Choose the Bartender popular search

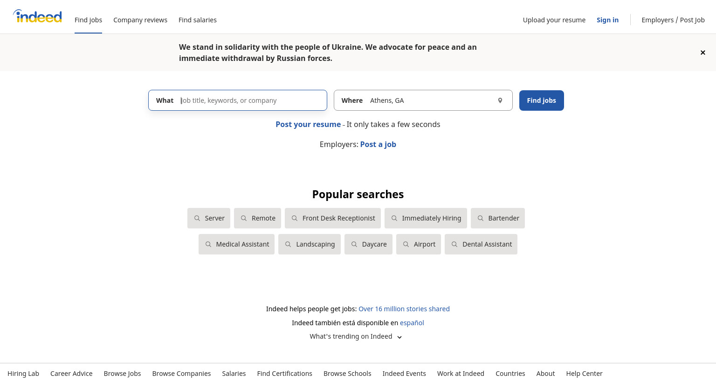click(498, 218)
